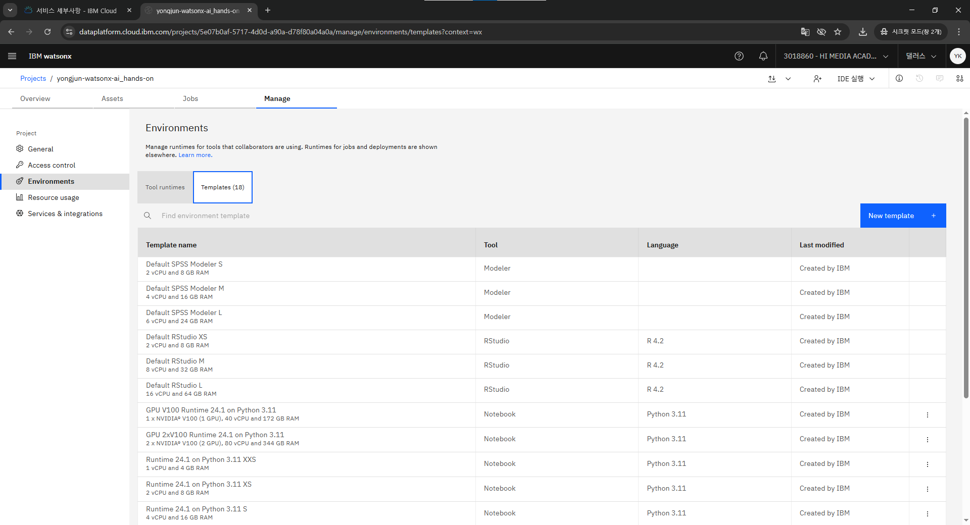Reload the page with the refresh icon
Image resolution: width=970 pixels, height=525 pixels.
click(x=47, y=32)
